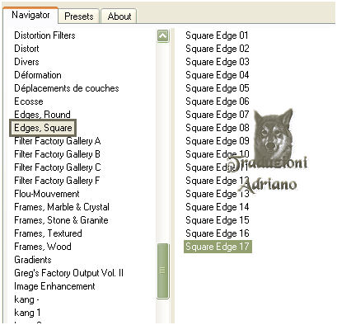Click the scroll up arrow button
Image resolution: width=337 pixels, height=325 pixels.
tap(163, 35)
